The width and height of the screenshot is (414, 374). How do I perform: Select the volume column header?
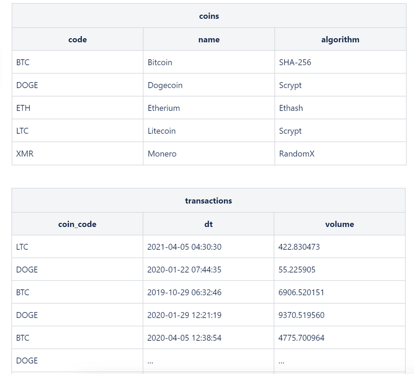pyautogui.click(x=339, y=224)
